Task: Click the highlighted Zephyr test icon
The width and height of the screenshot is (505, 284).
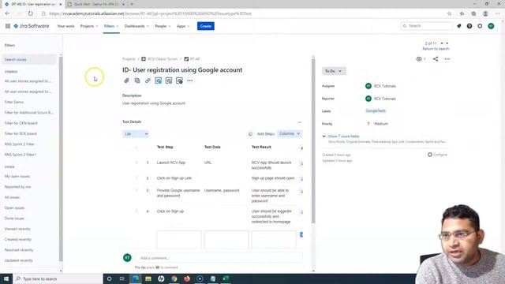Action: pos(158,80)
